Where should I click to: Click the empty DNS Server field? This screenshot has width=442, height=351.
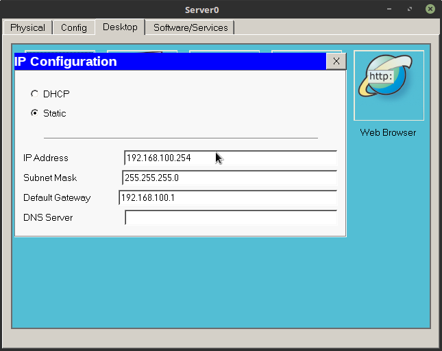231,217
